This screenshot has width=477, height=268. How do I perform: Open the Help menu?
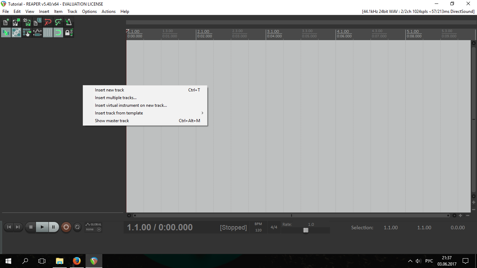click(x=125, y=12)
